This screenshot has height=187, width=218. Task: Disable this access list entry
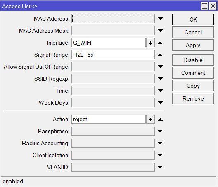click(x=193, y=60)
